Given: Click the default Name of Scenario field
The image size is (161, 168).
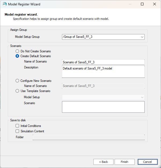Looking at the screenshot, I should pyautogui.click(x=103, y=62).
